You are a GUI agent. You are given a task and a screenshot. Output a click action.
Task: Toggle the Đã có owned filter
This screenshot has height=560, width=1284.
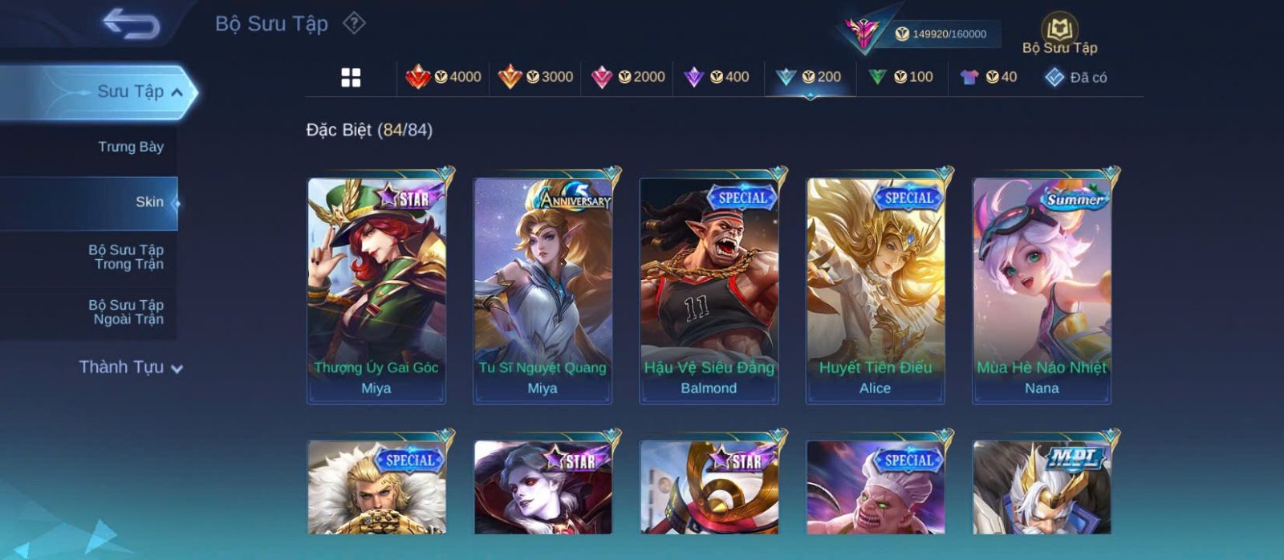1075,77
